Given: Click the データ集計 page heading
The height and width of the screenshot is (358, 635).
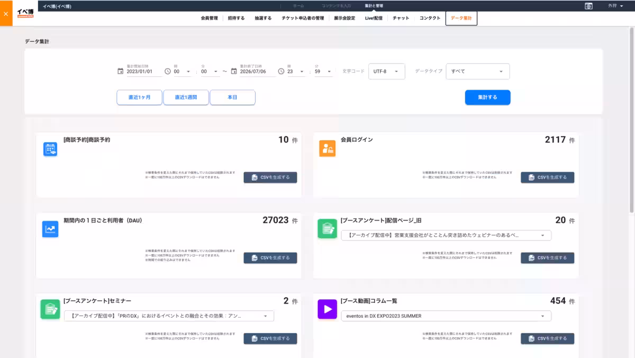Looking at the screenshot, I should coord(37,41).
